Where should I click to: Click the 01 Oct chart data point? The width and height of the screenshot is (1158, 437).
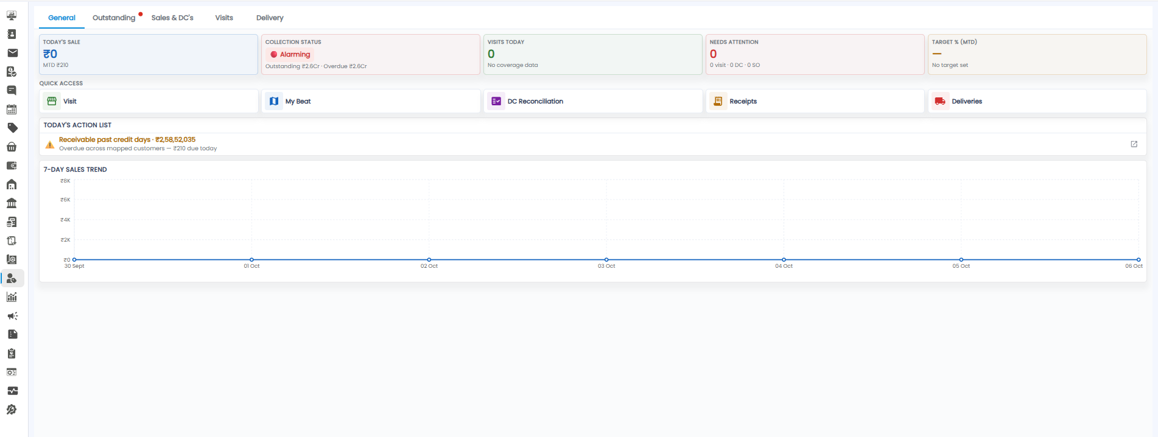coord(251,260)
